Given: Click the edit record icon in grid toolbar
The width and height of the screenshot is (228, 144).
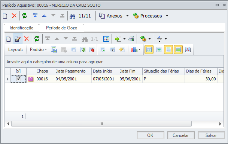Looking at the screenshot, I should 18,39.
